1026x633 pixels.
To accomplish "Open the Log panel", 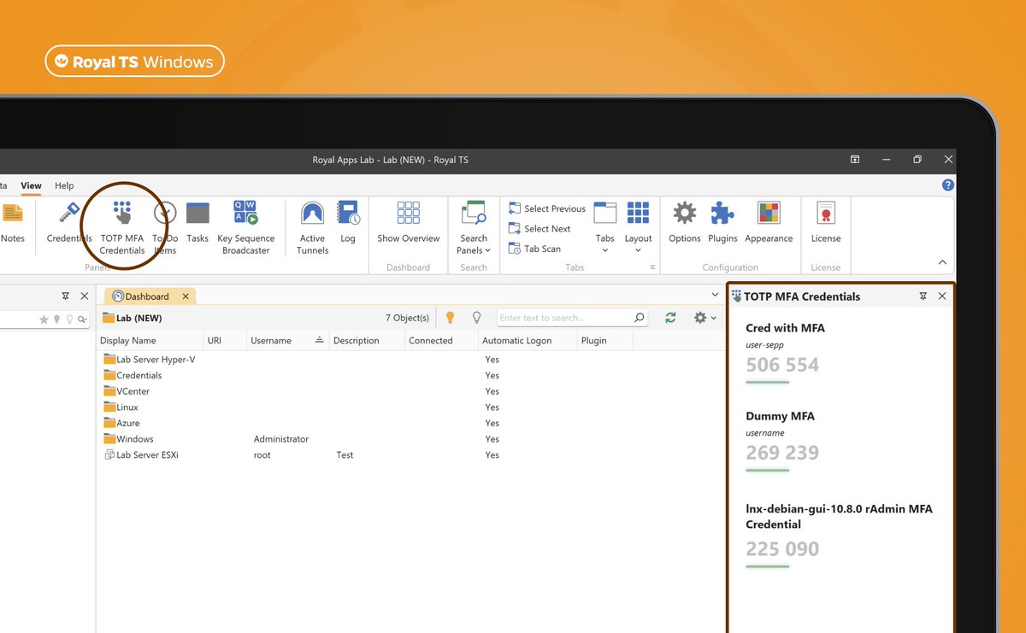I will [x=348, y=223].
